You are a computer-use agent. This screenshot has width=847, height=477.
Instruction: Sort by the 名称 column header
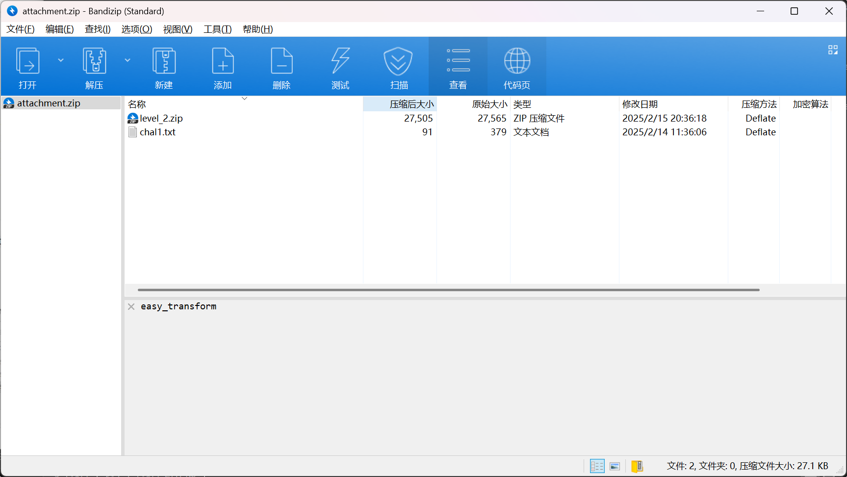(244, 104)
